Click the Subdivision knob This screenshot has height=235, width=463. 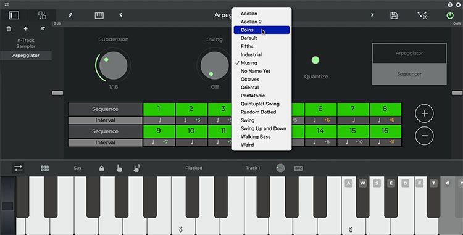click(114, 65)
